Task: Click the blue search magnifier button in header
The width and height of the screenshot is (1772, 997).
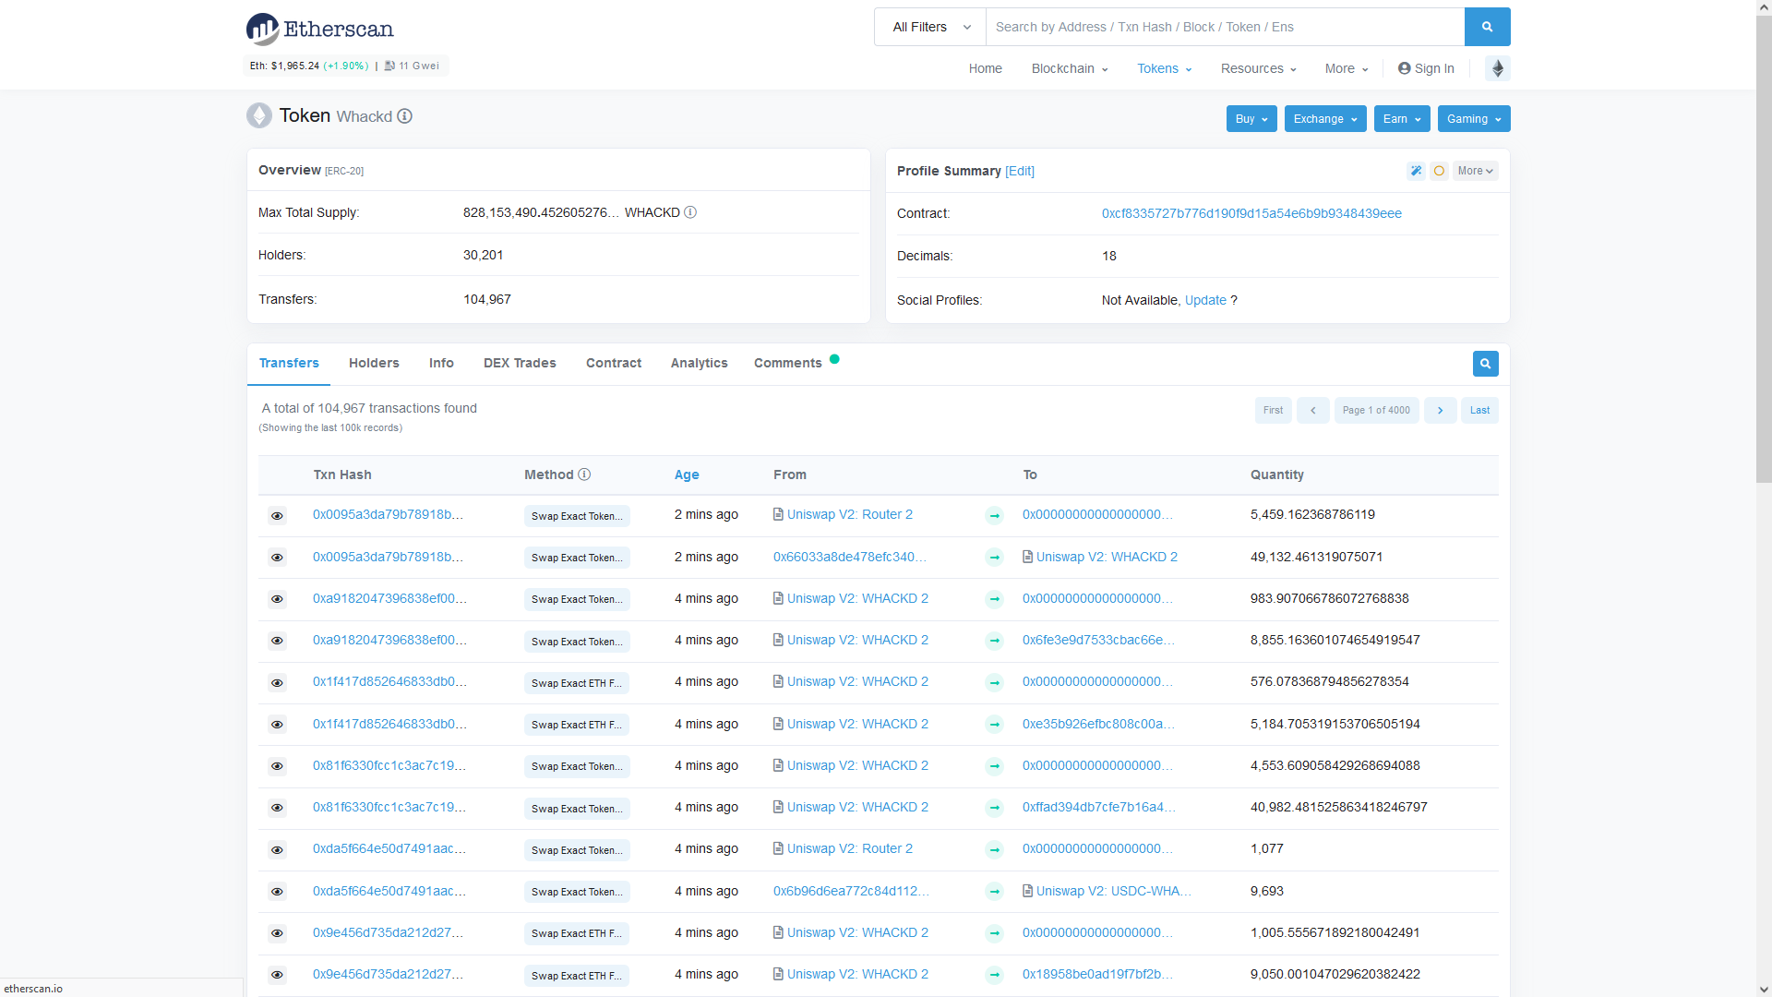Action: pyautogui.click(x=1487, y=27)
